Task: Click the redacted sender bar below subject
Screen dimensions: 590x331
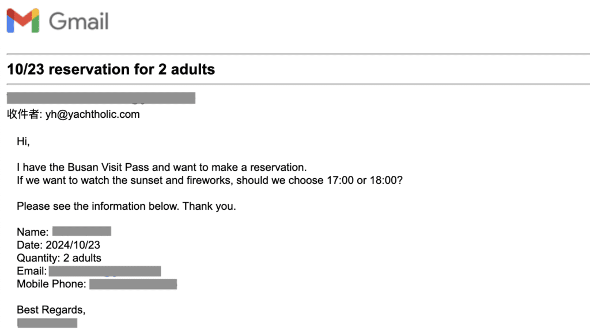Action: pos(101,98)
